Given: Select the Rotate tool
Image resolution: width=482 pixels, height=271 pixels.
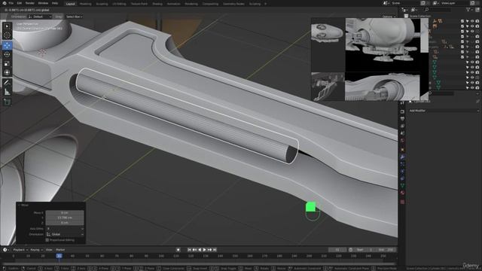Looking at the screenshot, I should point(7,54).
